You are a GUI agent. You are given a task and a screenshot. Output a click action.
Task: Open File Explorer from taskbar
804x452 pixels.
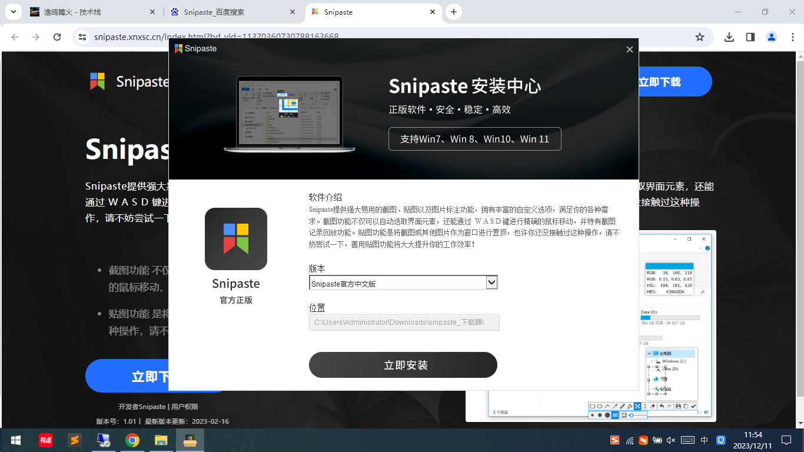click(x=161, y=440)
